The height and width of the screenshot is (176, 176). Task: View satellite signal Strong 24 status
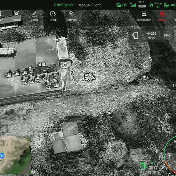(155, 5)
